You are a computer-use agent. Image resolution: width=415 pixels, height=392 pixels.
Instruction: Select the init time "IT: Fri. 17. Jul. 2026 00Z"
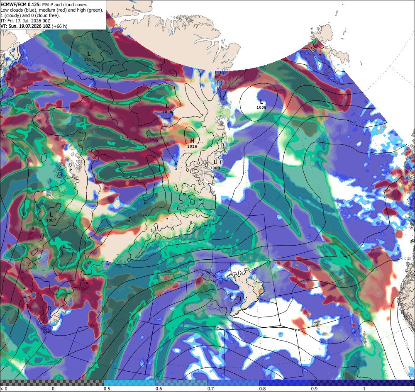click(25, 21)
